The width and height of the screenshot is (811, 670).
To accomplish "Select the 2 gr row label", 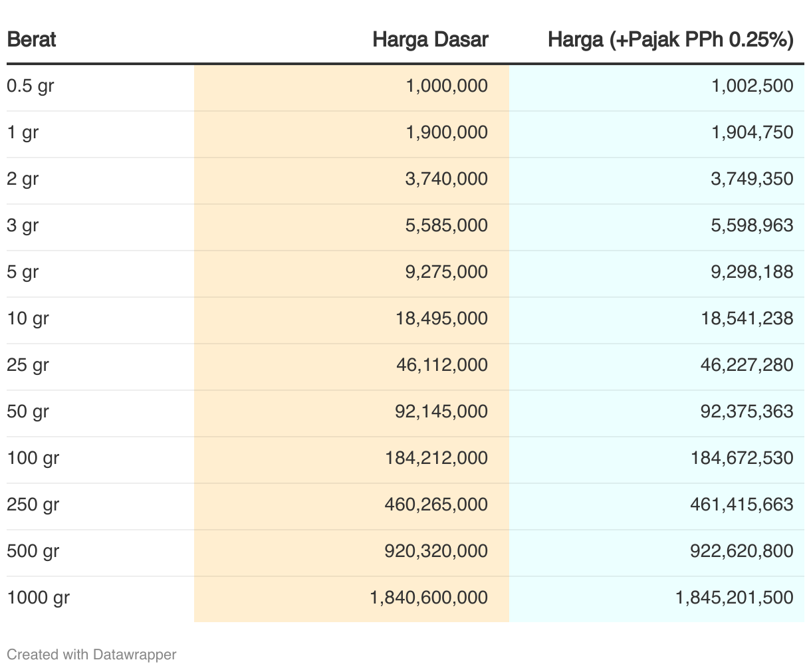I will point(23,179).
